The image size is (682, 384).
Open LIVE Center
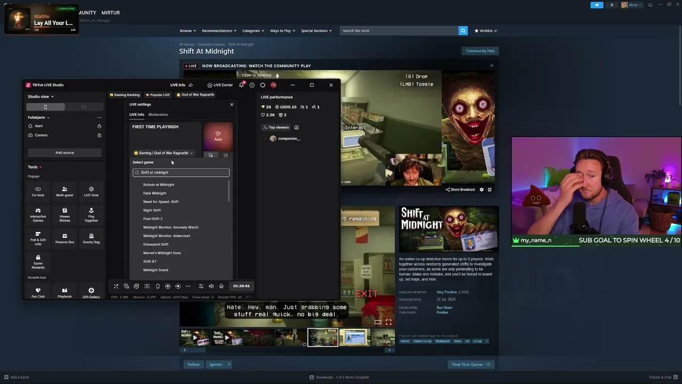[x=220, y=85]
